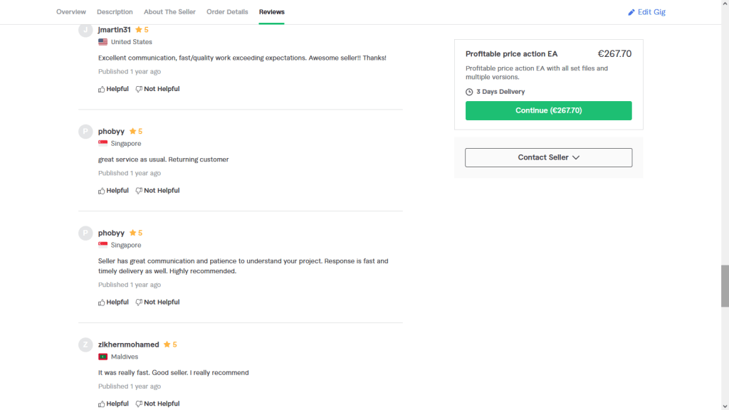The image size is (729, 410).
Task: Mark phobyy's 'great service' review Not Helpful
Action: tap(157, 191)
